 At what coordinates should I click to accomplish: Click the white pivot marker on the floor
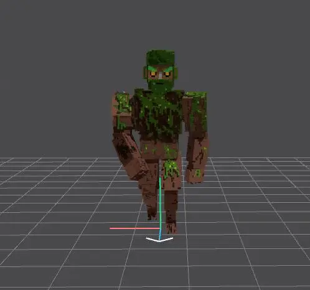[x=159, y=240]
